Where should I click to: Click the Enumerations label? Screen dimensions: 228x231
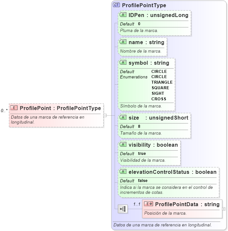click(x=134, y=77)
